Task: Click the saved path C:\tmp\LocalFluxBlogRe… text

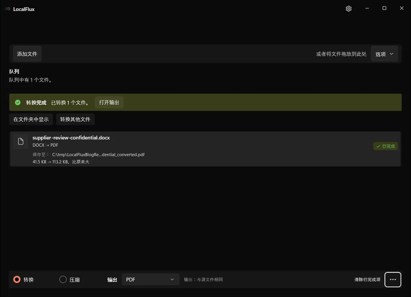Action: pyautogui.click(x=98, y=154)
